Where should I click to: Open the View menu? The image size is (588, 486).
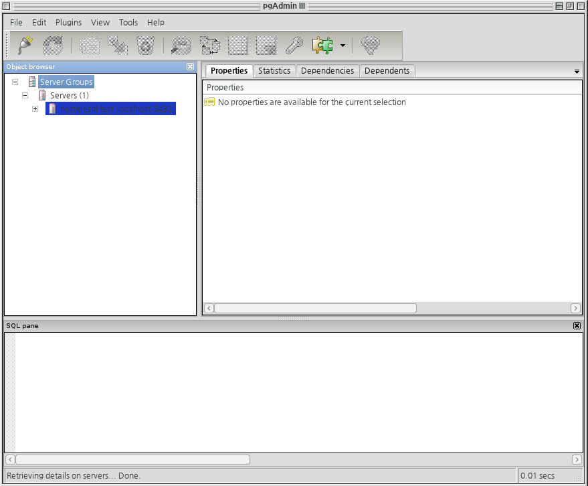(100, 23)
